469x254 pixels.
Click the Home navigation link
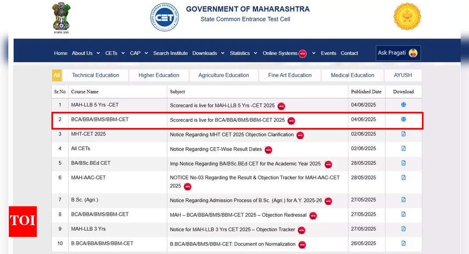pyautogui.click(x=61, y=53)
